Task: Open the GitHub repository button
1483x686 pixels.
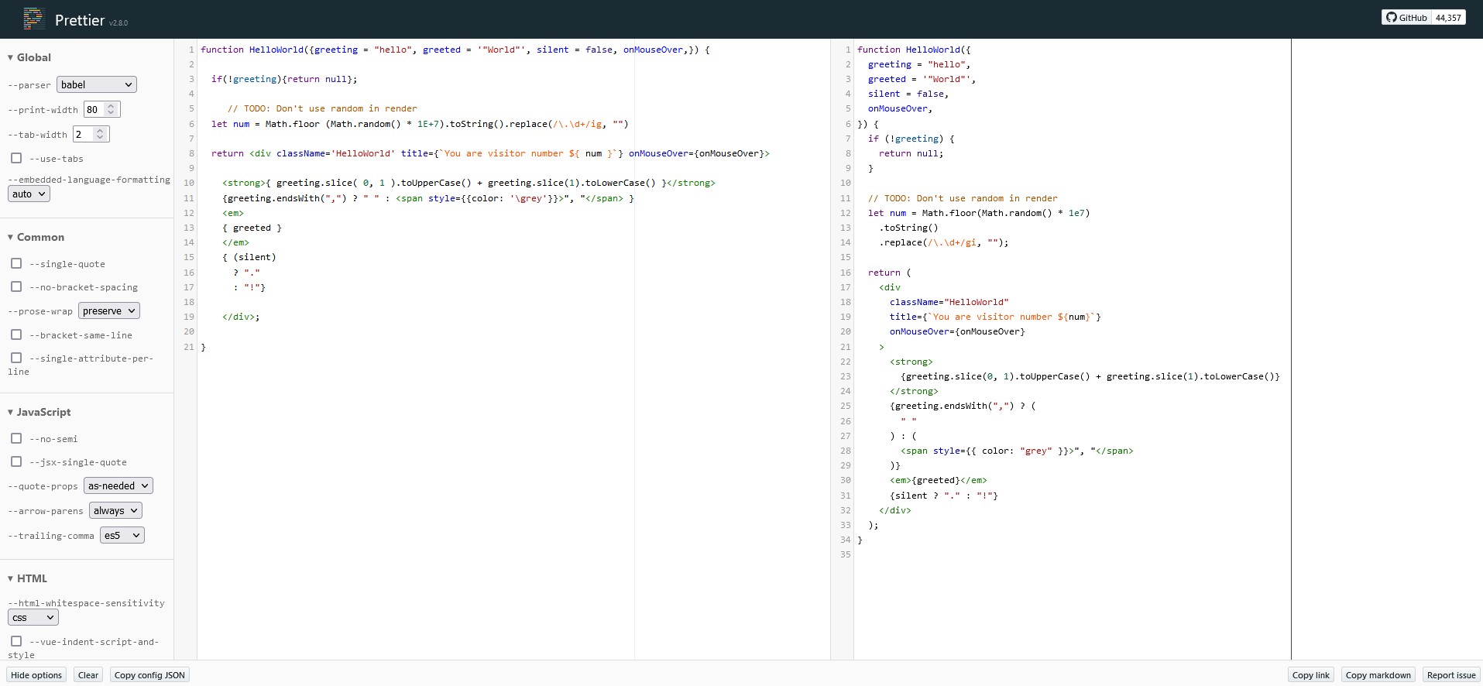Action: click(x=1406, y=17)
